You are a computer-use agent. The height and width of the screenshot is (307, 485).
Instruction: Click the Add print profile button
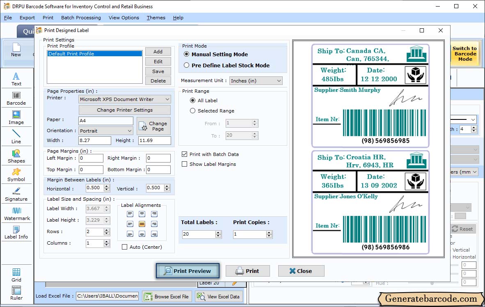(x=158, y=52)
